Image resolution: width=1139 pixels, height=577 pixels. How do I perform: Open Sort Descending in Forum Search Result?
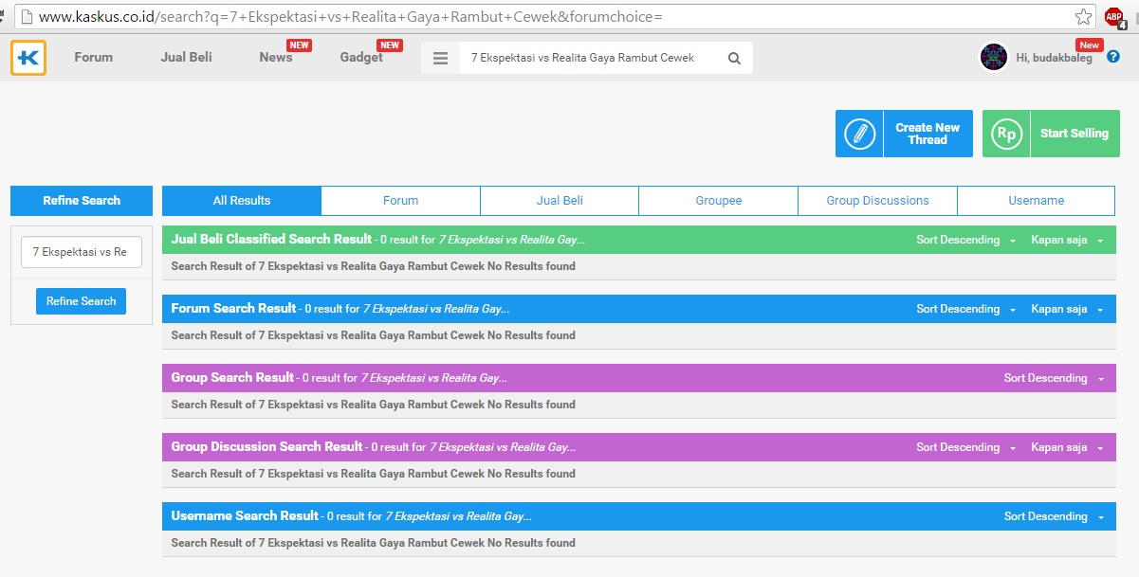point(965,310)
